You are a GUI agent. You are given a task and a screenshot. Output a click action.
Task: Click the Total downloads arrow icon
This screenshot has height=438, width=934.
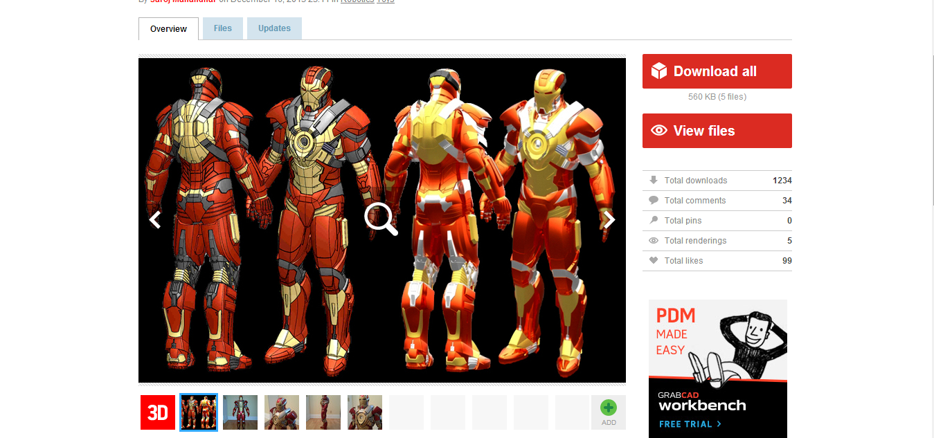click(x=653, y=180)
